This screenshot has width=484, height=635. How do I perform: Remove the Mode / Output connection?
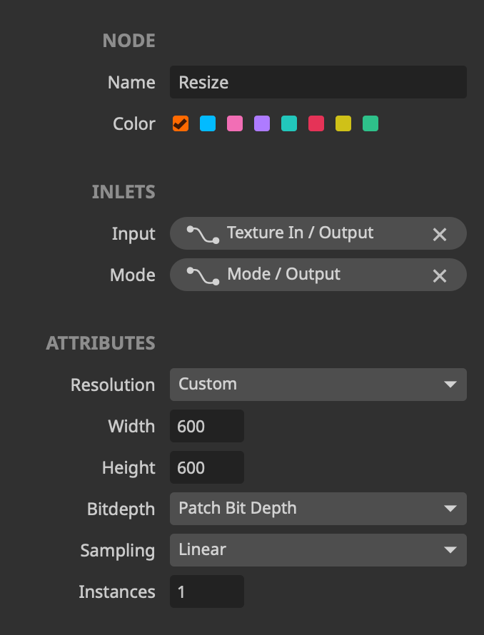[440, 275]
